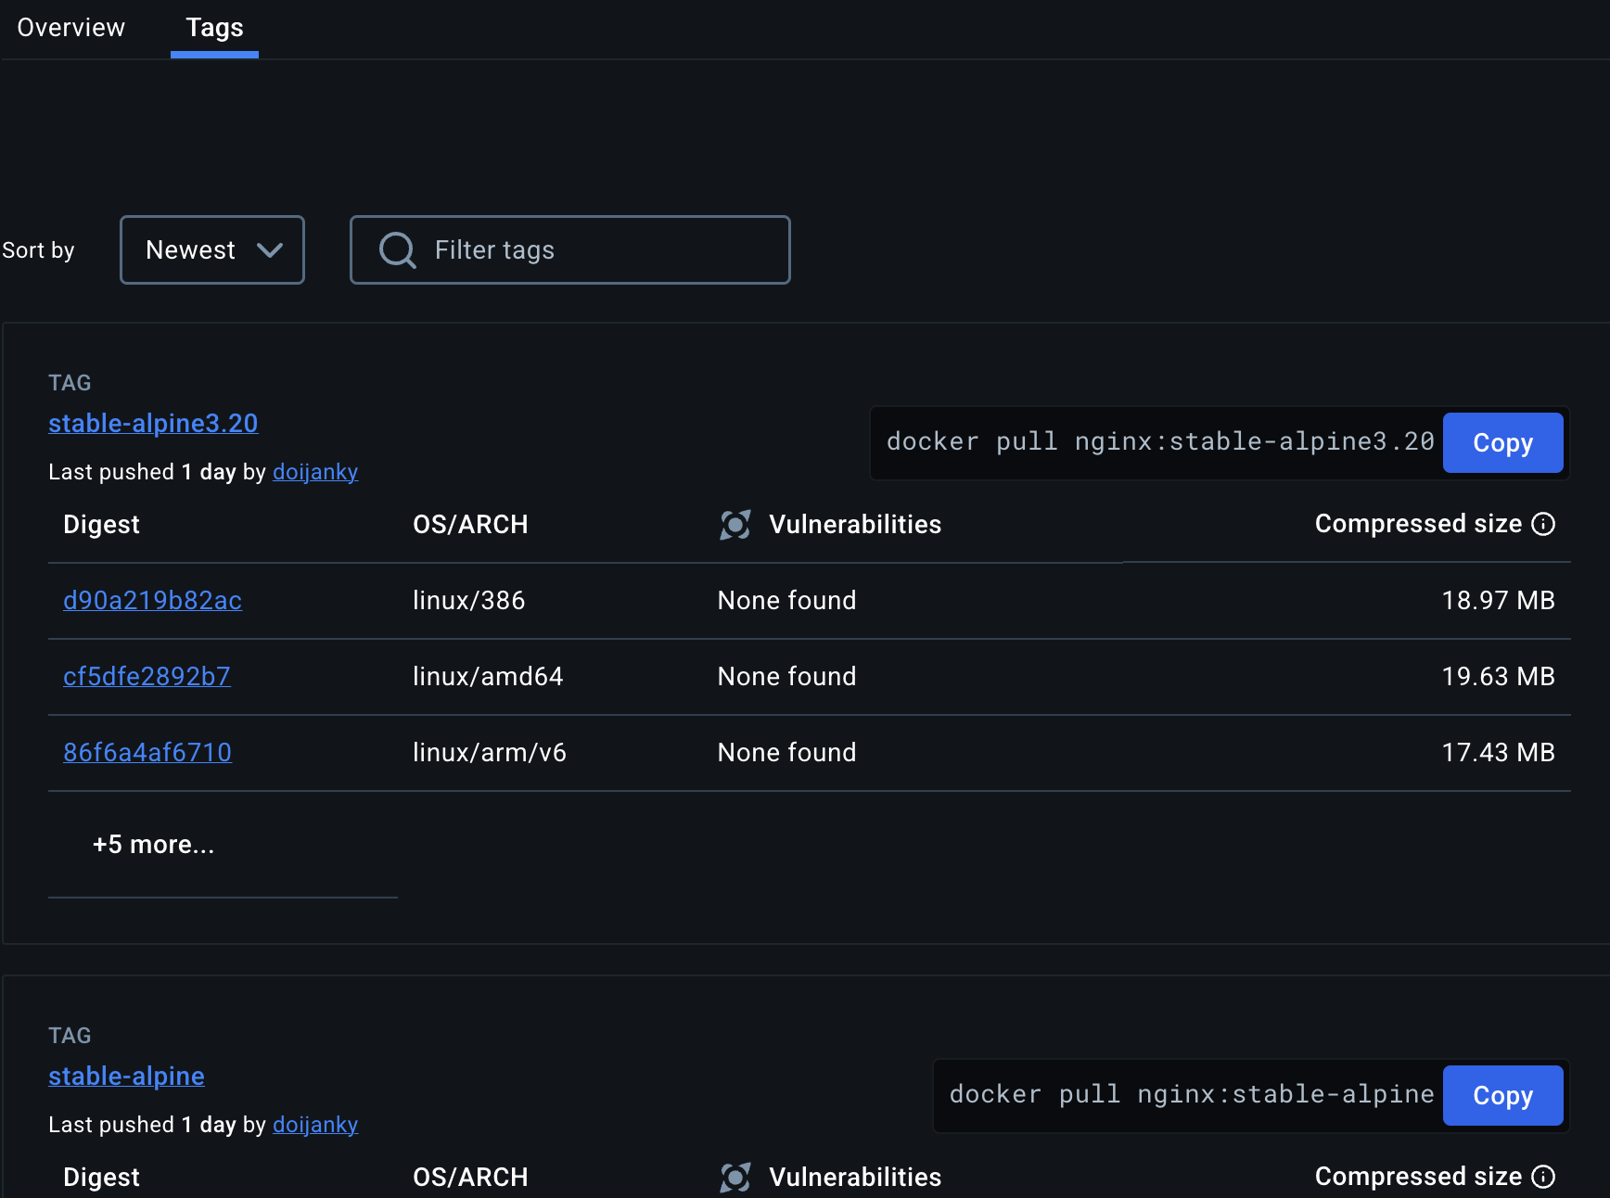Image resolution: width=1610 pixels, height=1198 pixels.
Task: Click the linux/386 architecture cell
Action: pyautogui.click(x=468, y=601)
